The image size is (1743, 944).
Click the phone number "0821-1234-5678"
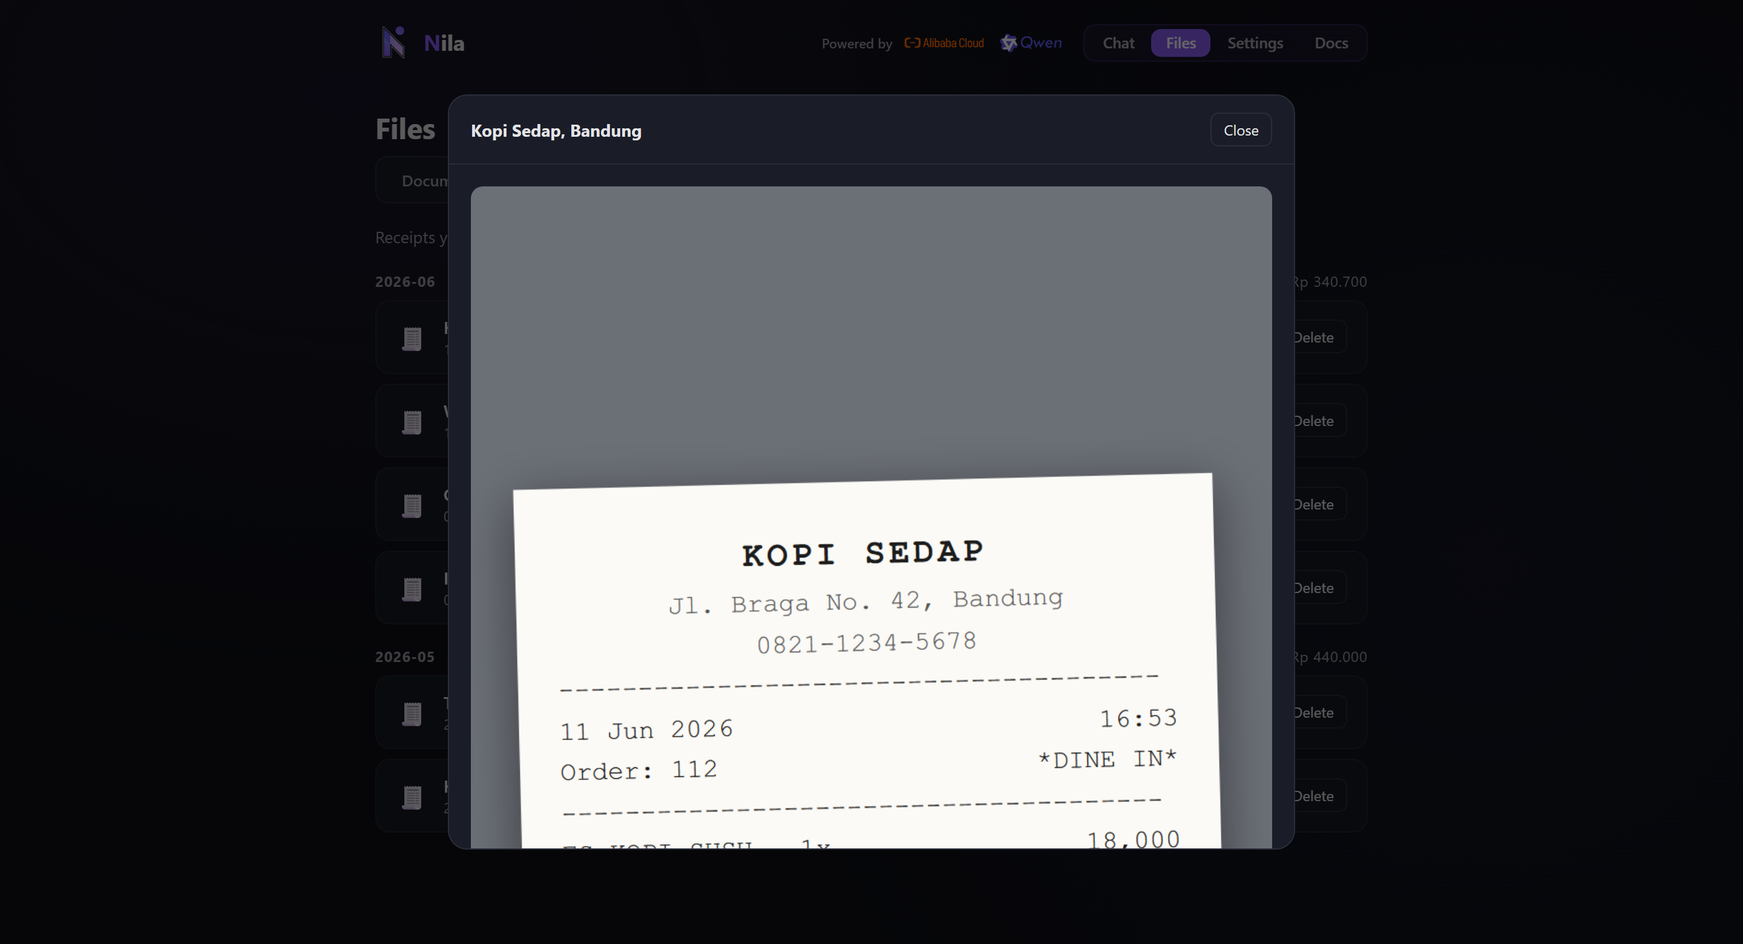click(x=866, y=643)
